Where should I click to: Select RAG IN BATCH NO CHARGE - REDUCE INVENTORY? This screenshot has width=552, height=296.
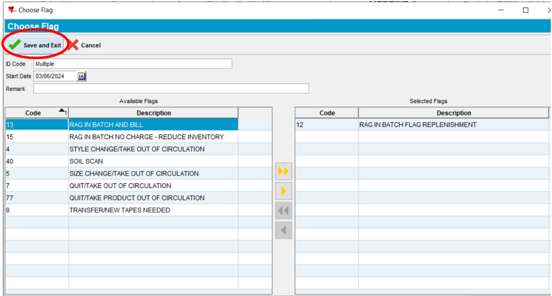pyautogui.click(x=146, y=137)
